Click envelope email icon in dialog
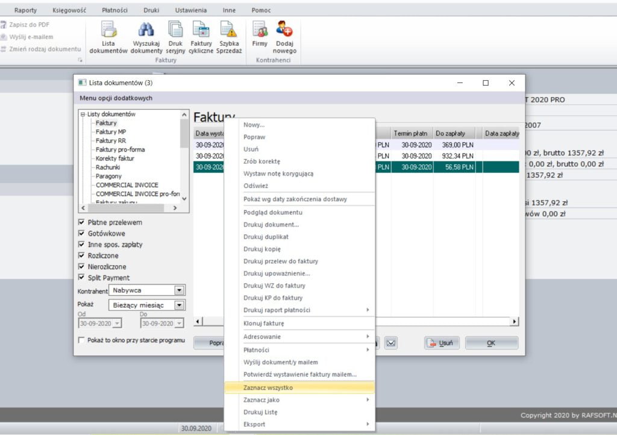Screen dimensions: 617x435 (391, 343)
